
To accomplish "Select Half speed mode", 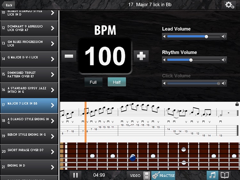I will point(117,82).
